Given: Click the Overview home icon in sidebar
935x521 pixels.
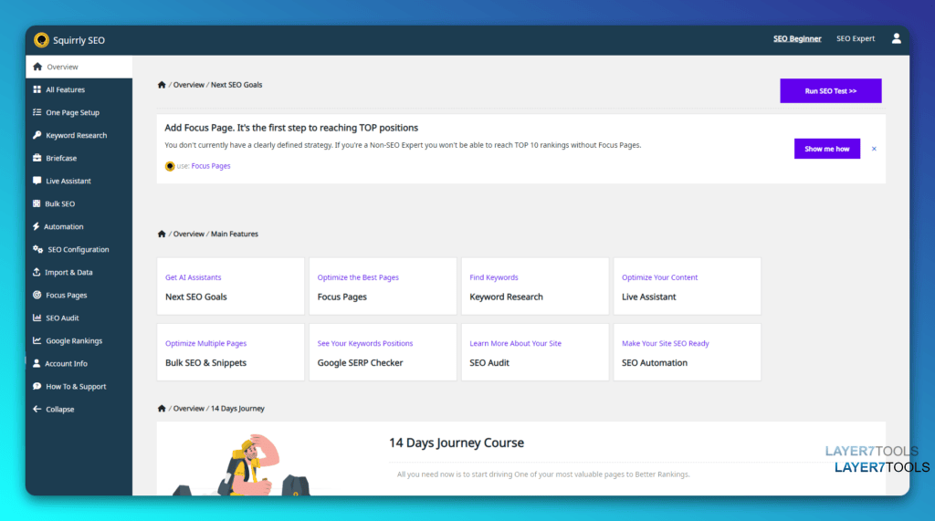Looking at the screenshot, I should click(37, 67).
